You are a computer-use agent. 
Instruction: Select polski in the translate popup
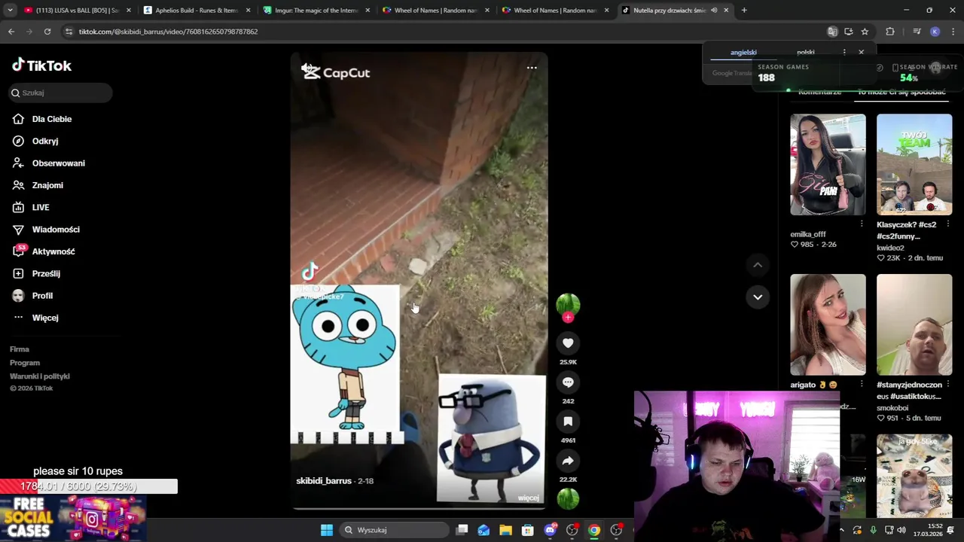pos(806,53)
